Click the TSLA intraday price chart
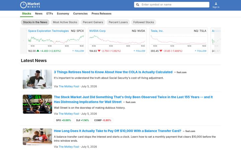The image size is (241, 150). pos(178,41)
